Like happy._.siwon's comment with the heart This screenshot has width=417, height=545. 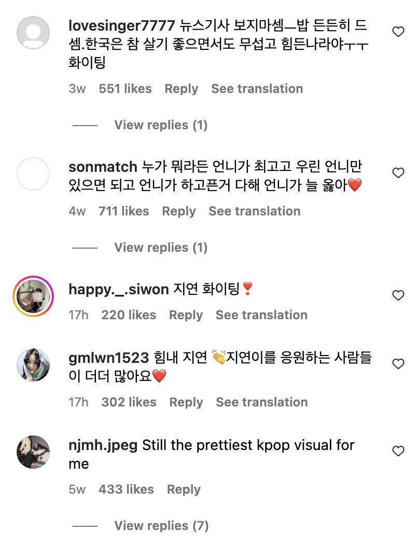(x=398, y=296)
